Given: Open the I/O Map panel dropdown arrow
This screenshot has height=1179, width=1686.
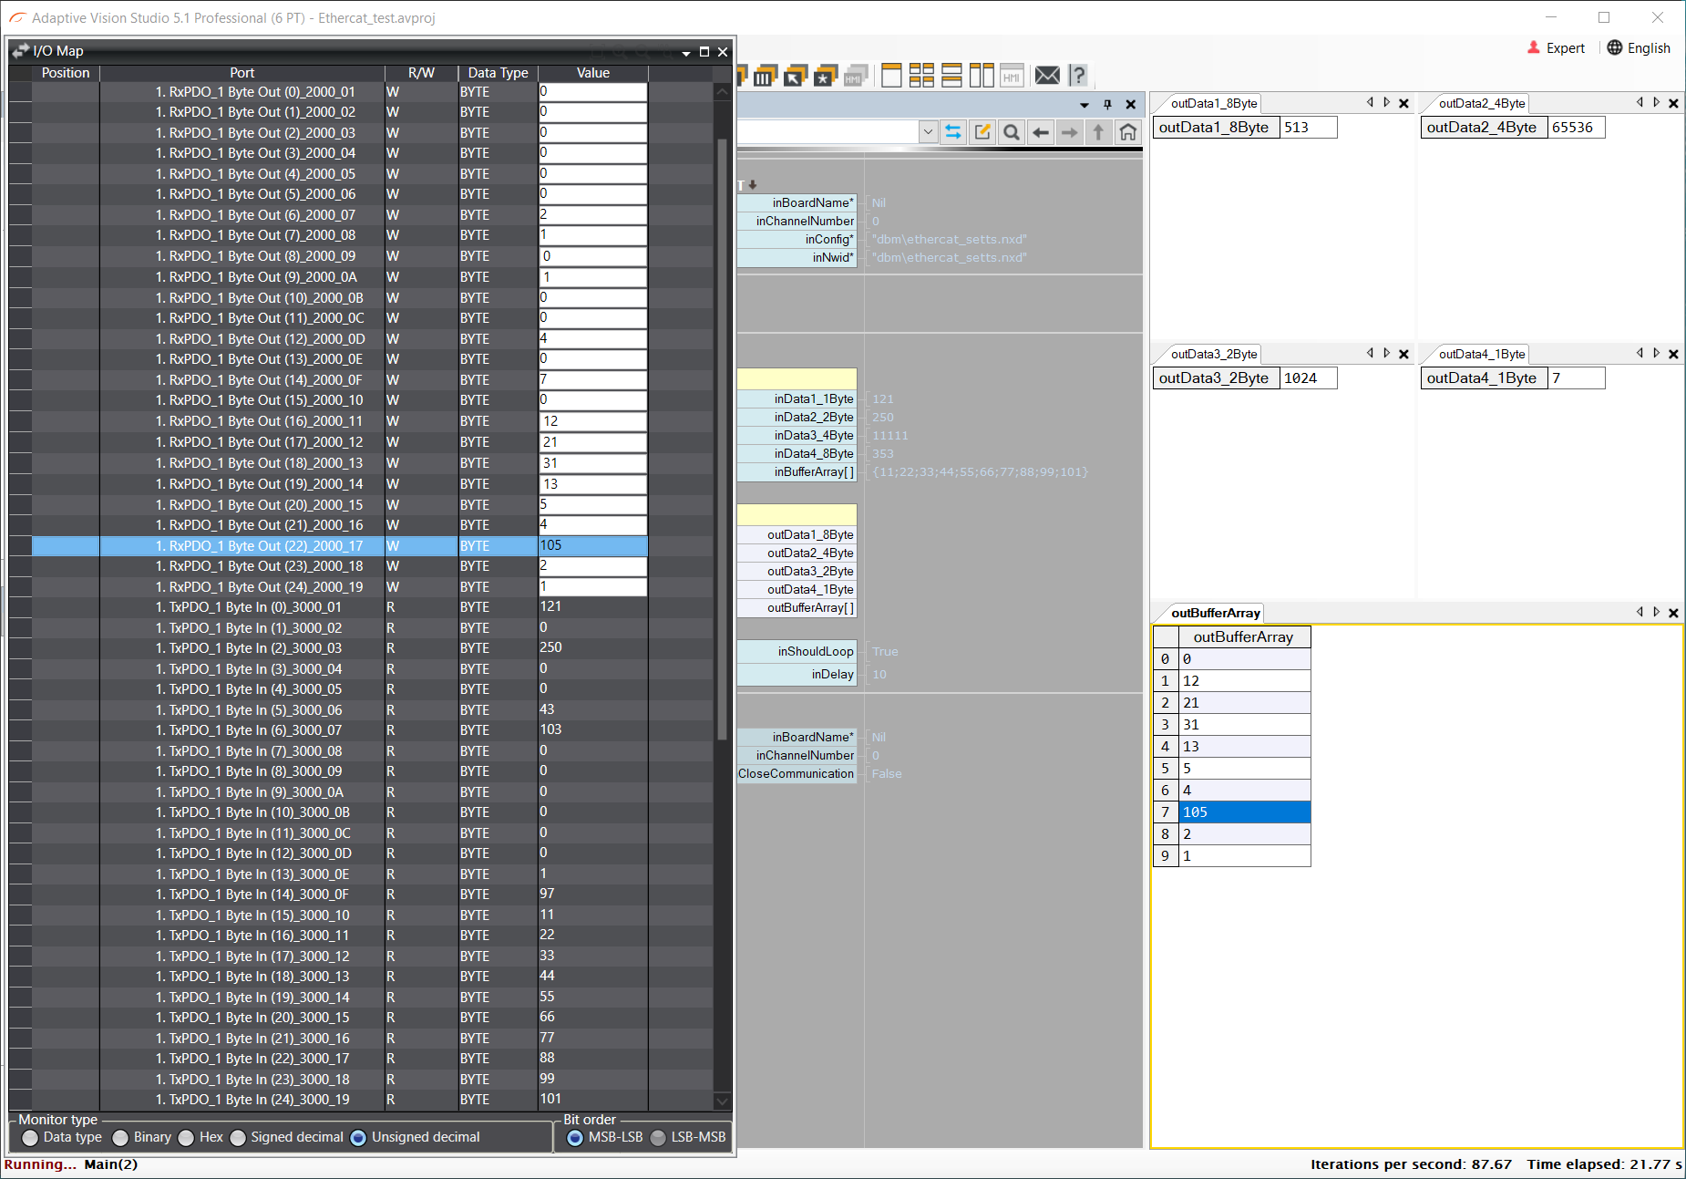Looking at the screenshot, I should [685, 52].
